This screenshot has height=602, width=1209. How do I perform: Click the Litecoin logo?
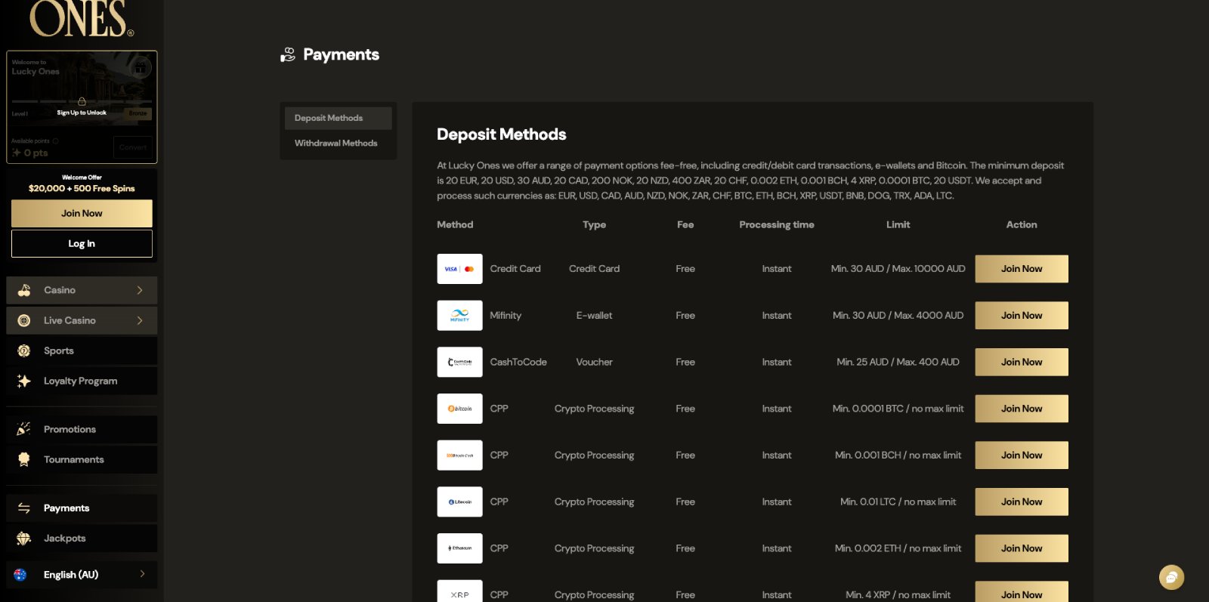tap(459, 502)
